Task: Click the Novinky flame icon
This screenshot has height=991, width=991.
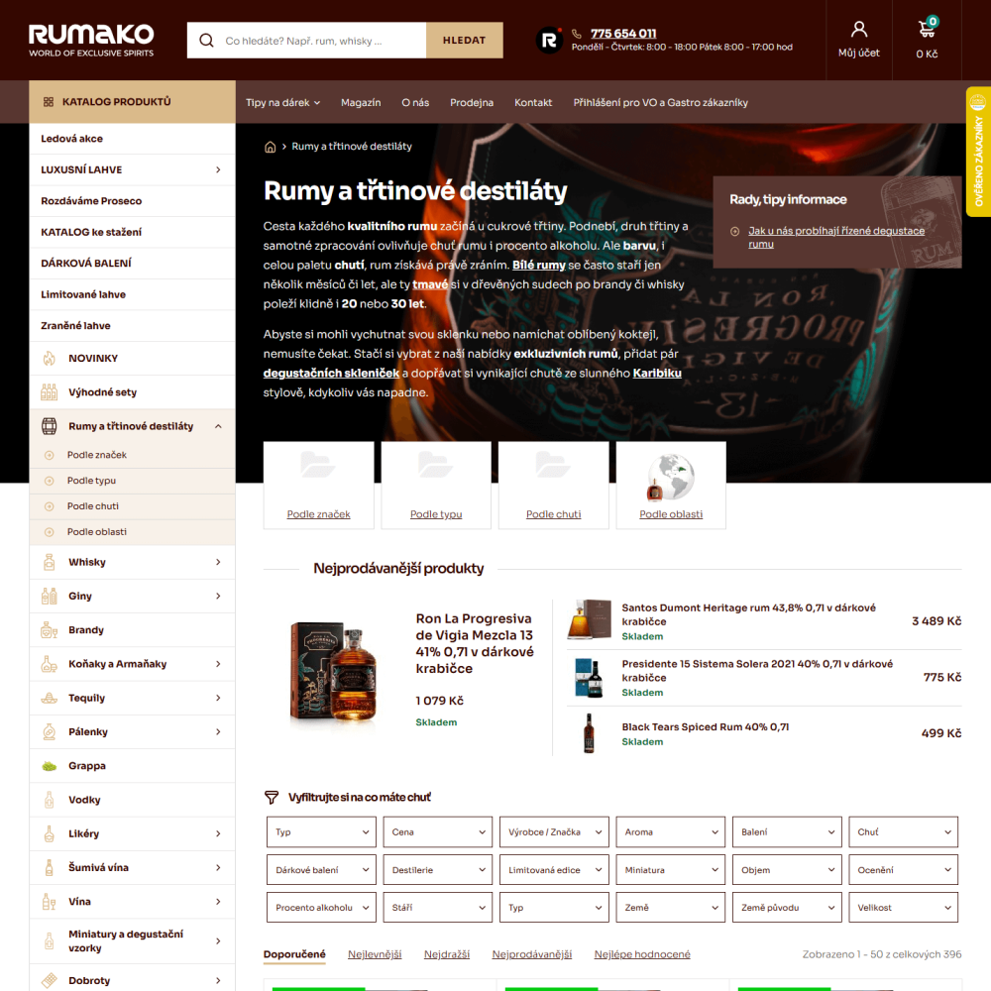Action: (x=50, y=359)
